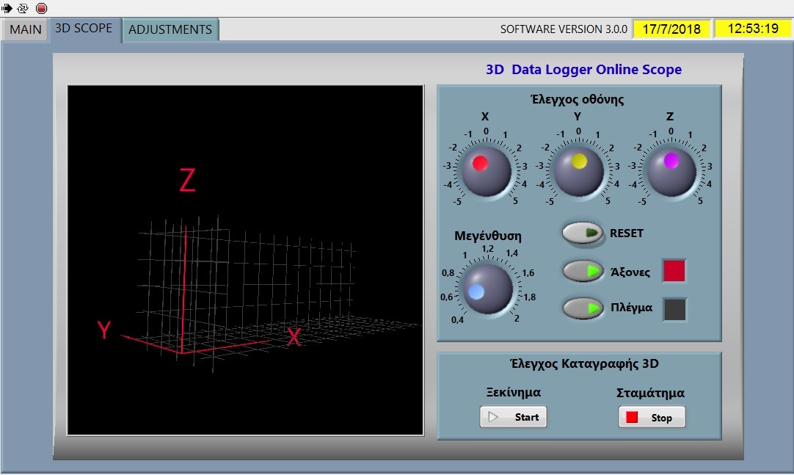The height and width of the screenshot is (475, 794).
Task: Switch to the MAIN tab
Action: [x=26, y=29]
